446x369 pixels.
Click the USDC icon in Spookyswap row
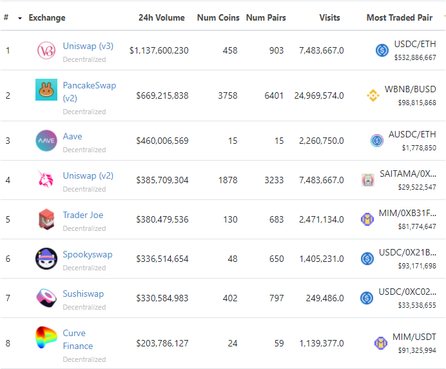point(367,259)
